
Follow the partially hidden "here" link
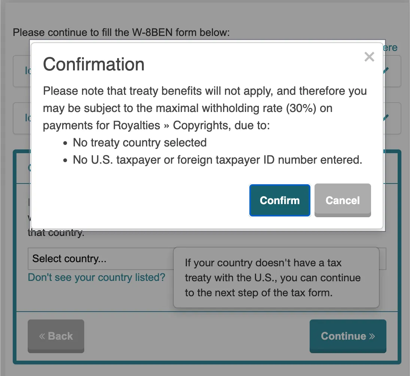tap(390, 48)
